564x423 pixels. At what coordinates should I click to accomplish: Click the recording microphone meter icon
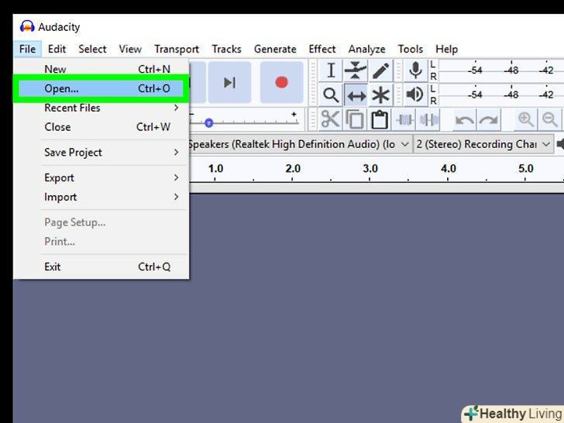point(415,70)
